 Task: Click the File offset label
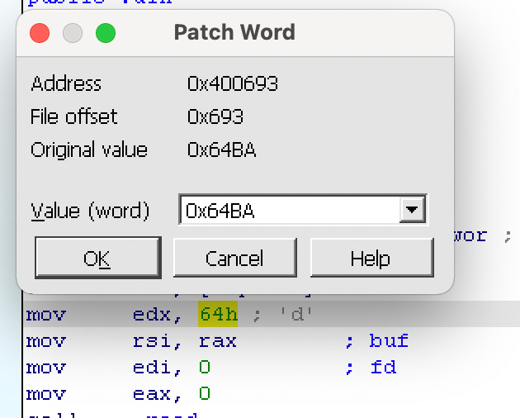click(x=73, y=116)
